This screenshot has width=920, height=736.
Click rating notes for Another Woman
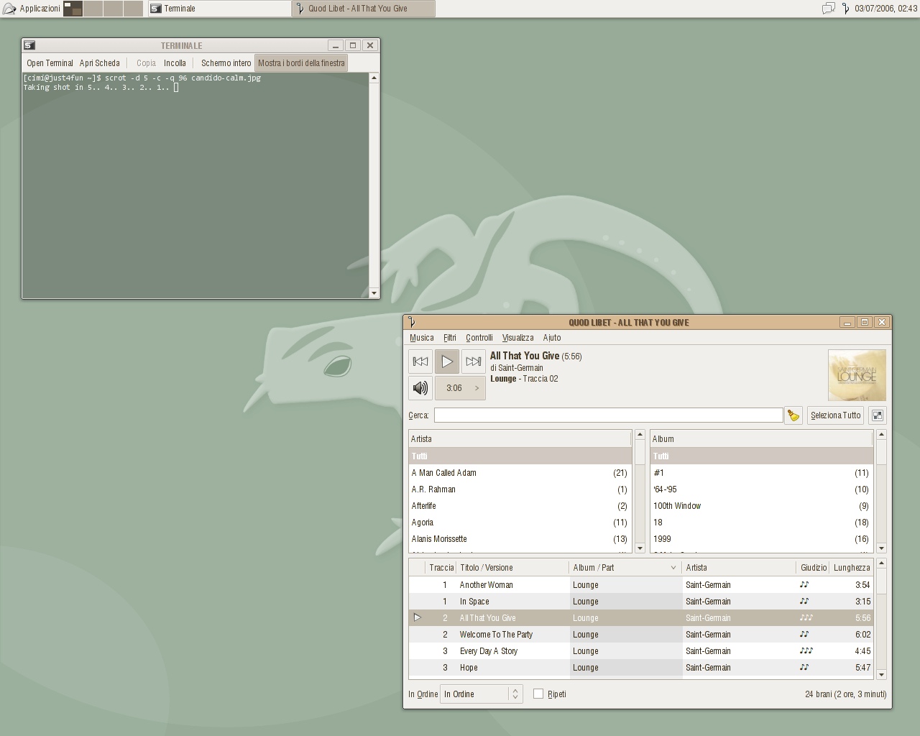[x=804, y=585]
